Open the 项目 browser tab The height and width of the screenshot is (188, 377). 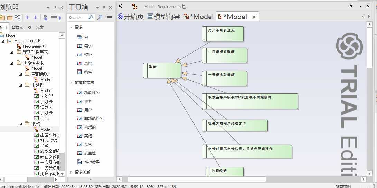tap(4, 27)
